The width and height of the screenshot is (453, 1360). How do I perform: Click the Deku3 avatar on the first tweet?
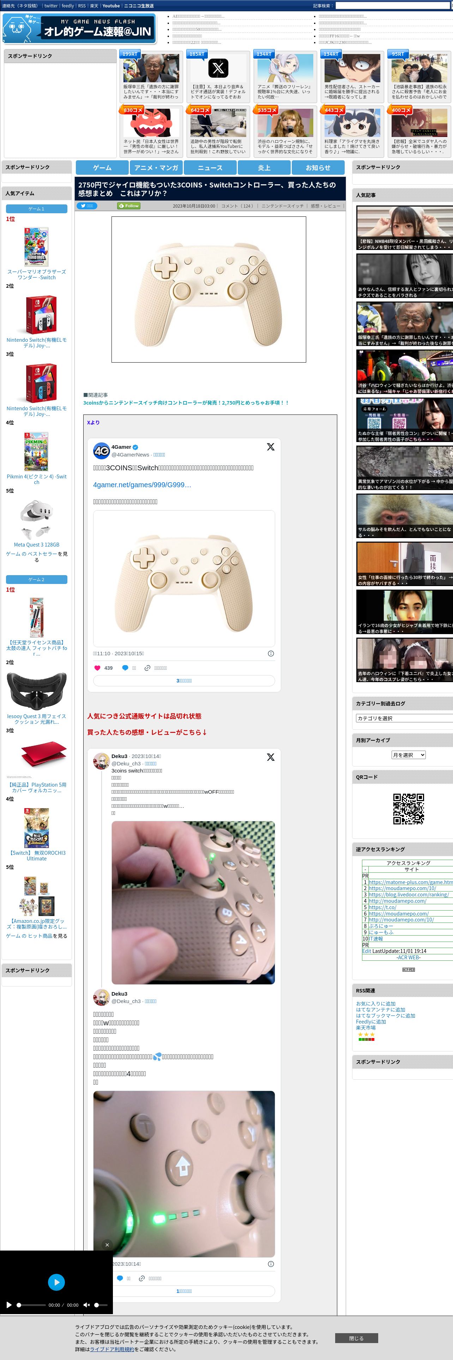(101, 761)
